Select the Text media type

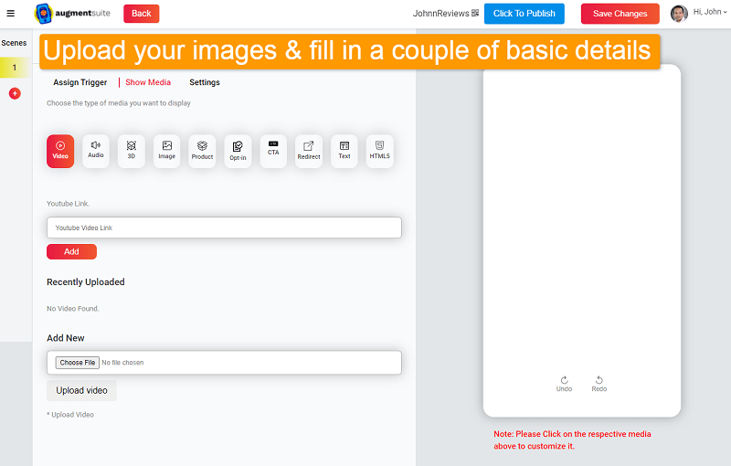pyautogui.click(x=344, y=151)
